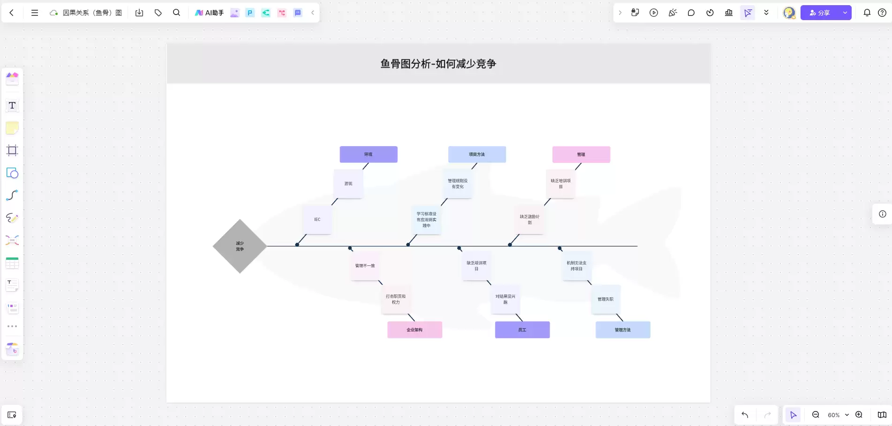Open the AI助手 assistant
Screen dimensions: 892x426
click(209, 13)
